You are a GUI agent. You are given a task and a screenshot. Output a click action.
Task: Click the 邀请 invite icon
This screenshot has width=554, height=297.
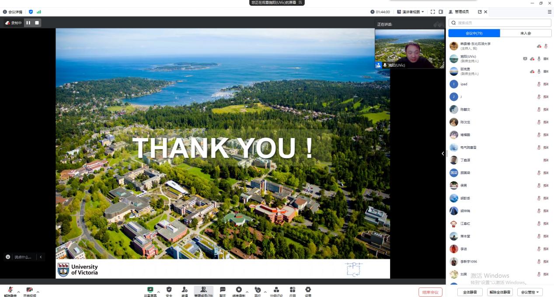click(185, 290)
